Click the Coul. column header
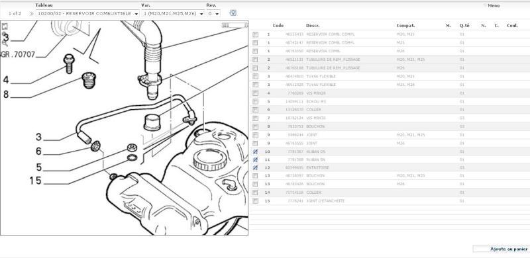 click(512, 26)
